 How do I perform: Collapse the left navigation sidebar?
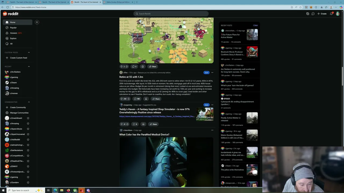(x=37, y=22)
